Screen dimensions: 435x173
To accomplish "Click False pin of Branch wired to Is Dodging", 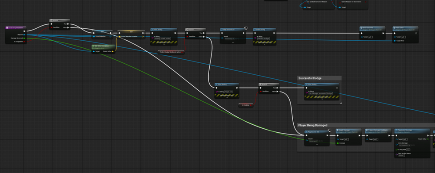I will pyautogui.click(x=277, y=91).
